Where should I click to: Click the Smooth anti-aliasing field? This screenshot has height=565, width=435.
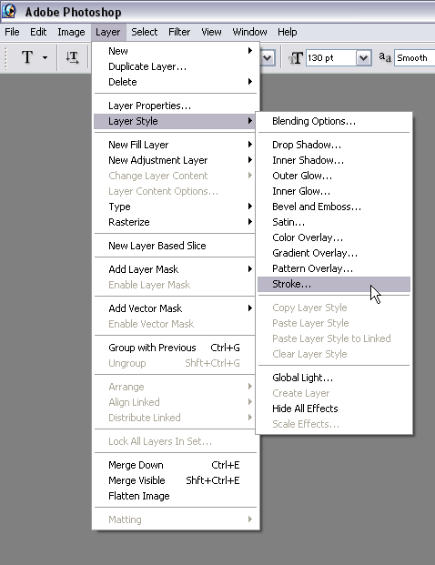[415, 58]
